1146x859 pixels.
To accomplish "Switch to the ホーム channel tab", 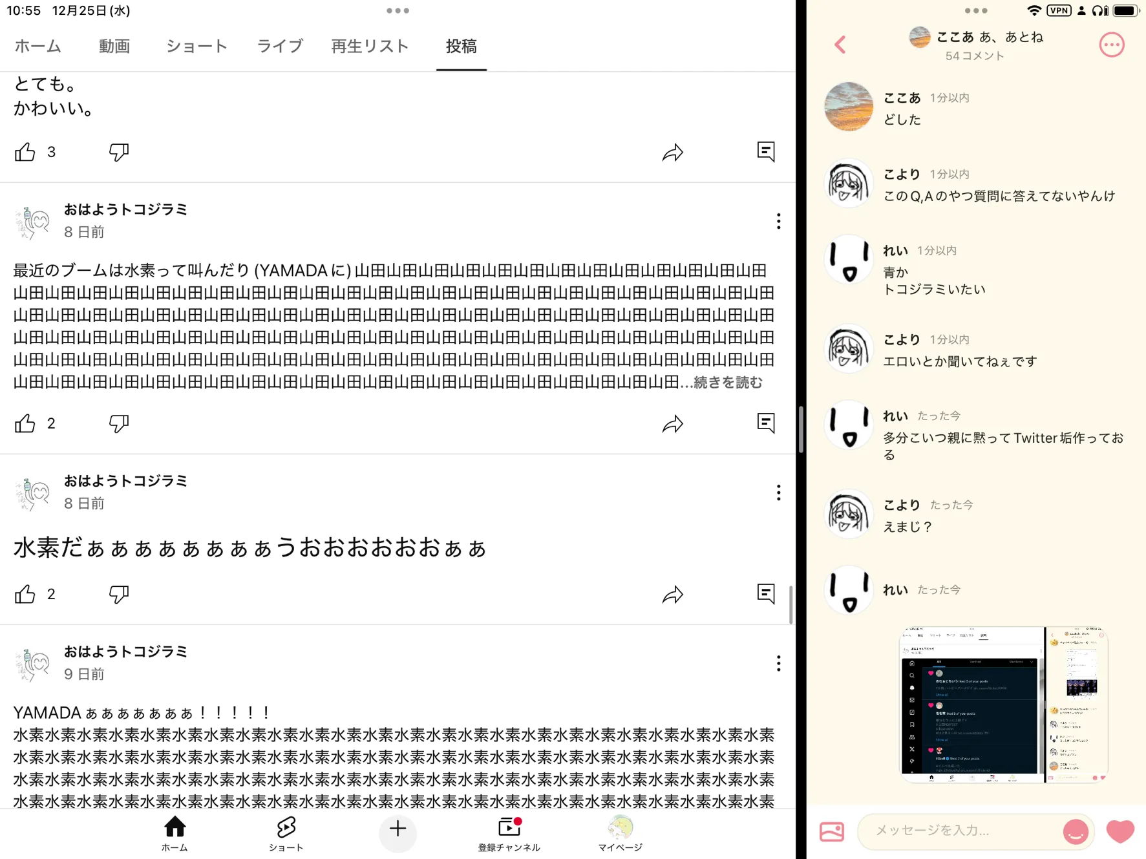I will click(38, 46).
